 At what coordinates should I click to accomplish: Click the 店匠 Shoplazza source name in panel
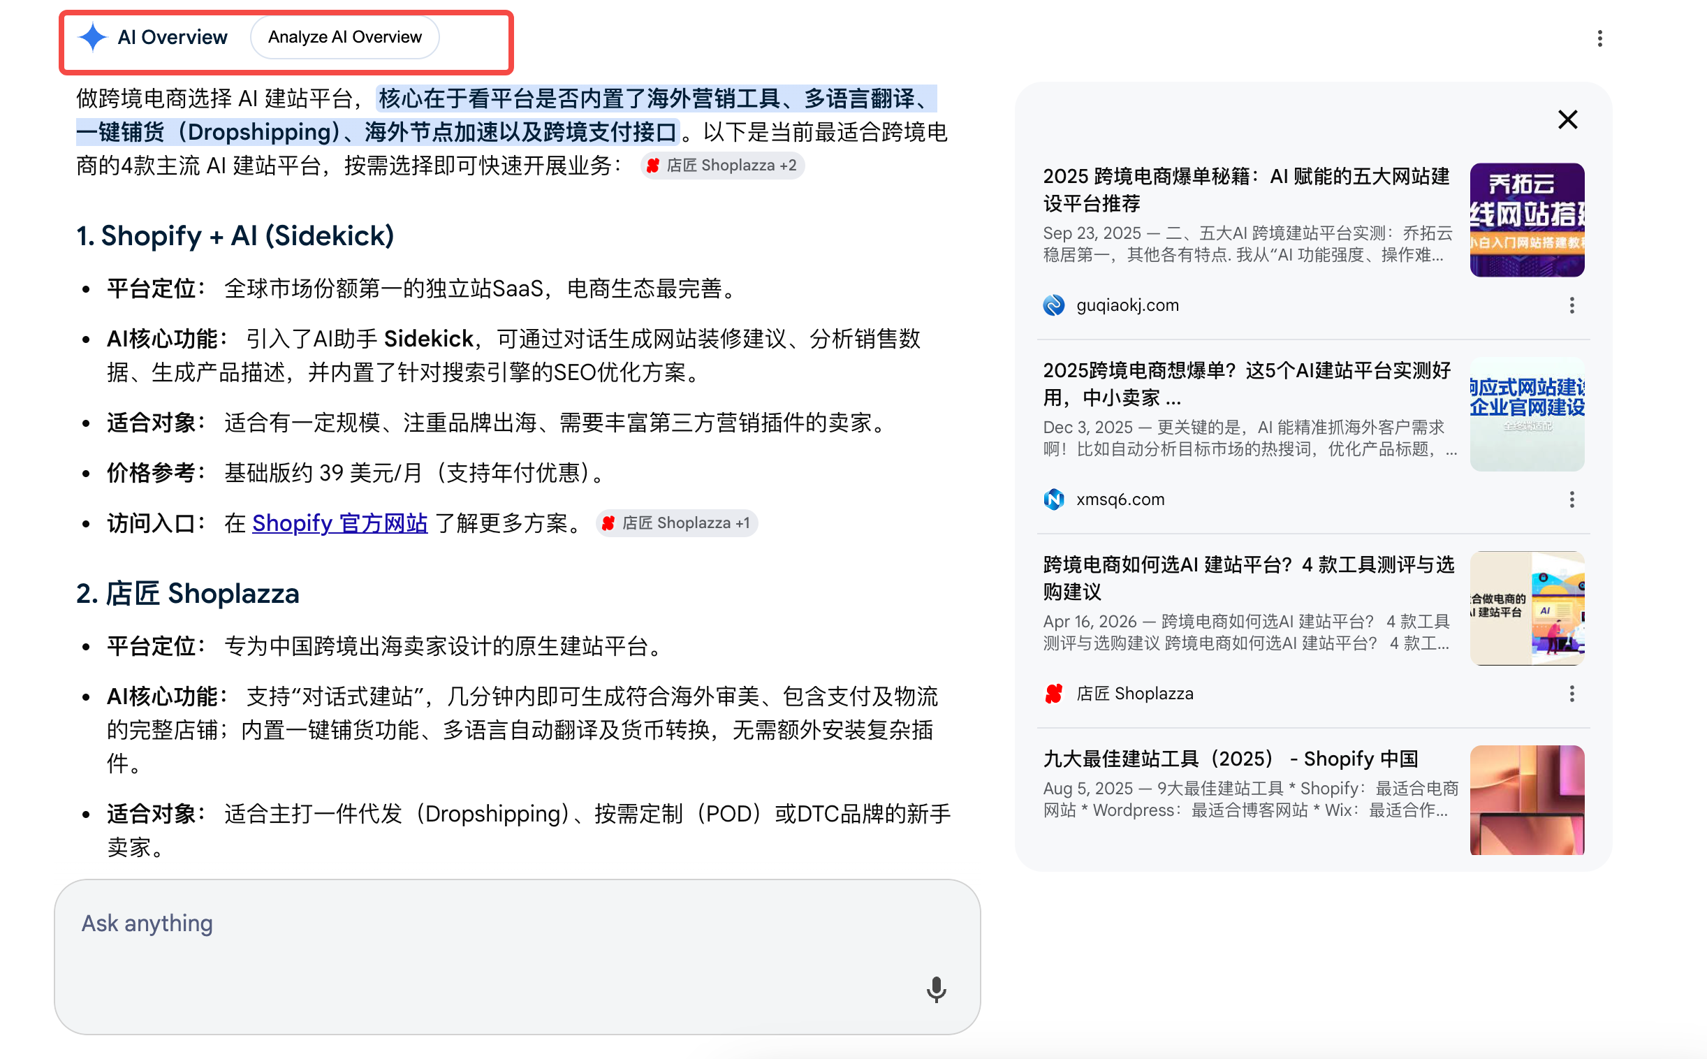1134,694
